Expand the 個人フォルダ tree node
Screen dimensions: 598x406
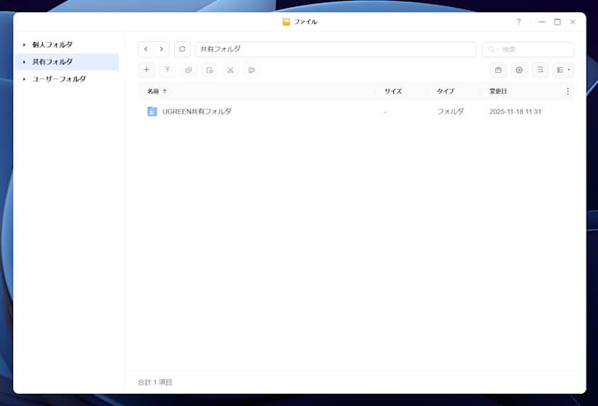coord(24,45)
